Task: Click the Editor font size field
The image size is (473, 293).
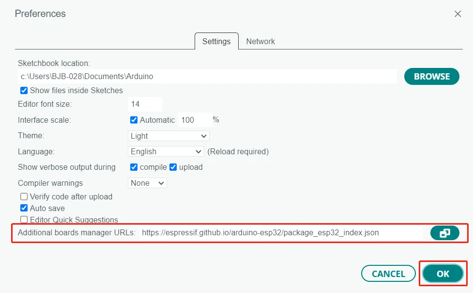Action: (145, 104)
